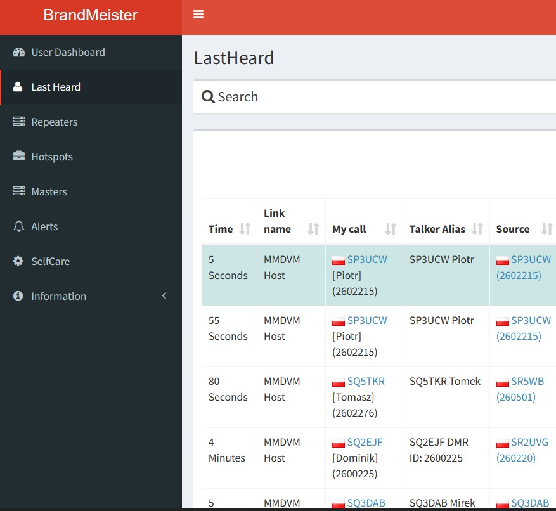Click the Hotspots briefcase icon
This screenshot has width=556, height=511.
coord(18,157)
